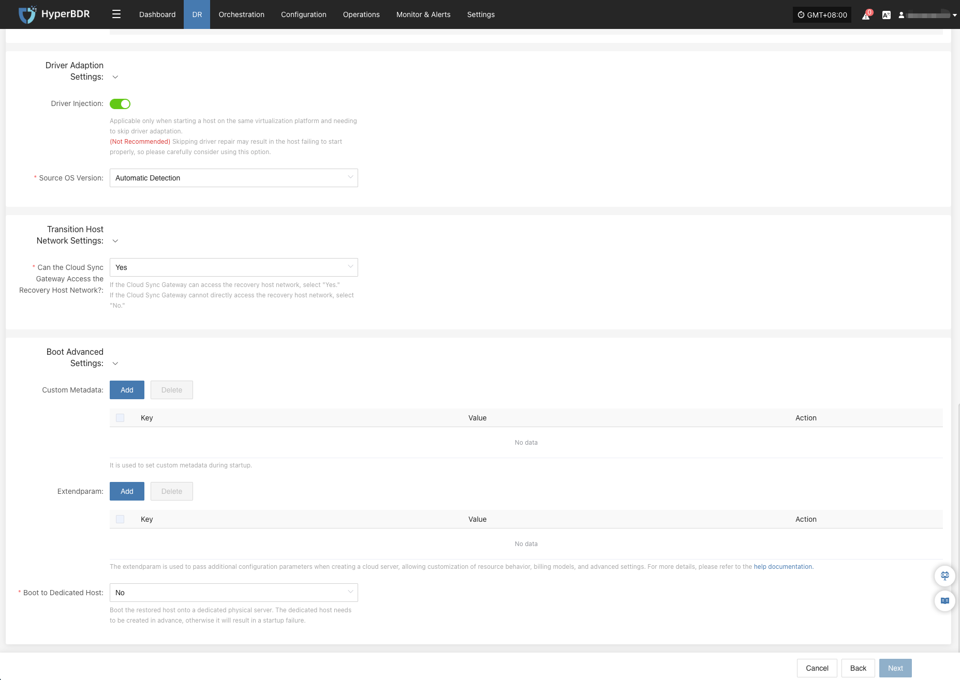Image resolution: width=960 pixels, height=680 pixels.
Task: Open the Source OS Version dropdown
Action: pyautogui.click(x=233, y=178)
